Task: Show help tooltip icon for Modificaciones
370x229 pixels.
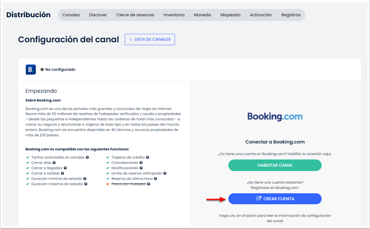Action: 141,168
